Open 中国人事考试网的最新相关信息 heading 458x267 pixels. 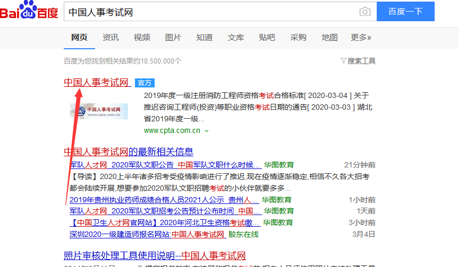(x=129, y=152)
